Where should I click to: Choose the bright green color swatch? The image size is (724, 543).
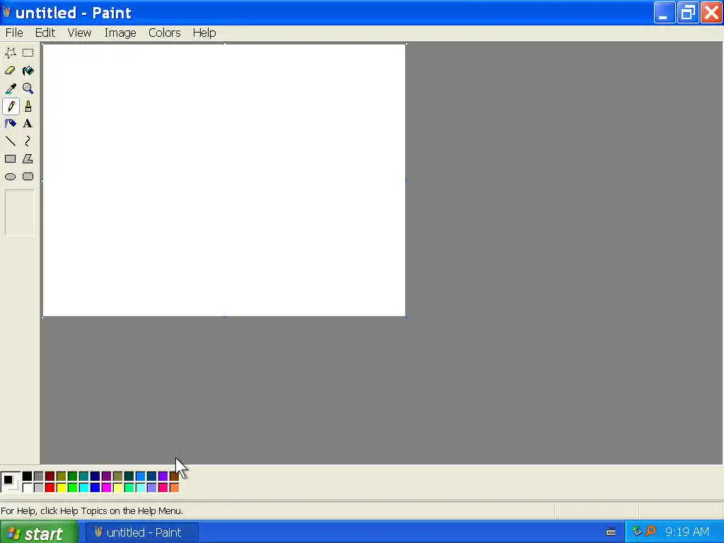pyautogui.click(x=73, y=488)
